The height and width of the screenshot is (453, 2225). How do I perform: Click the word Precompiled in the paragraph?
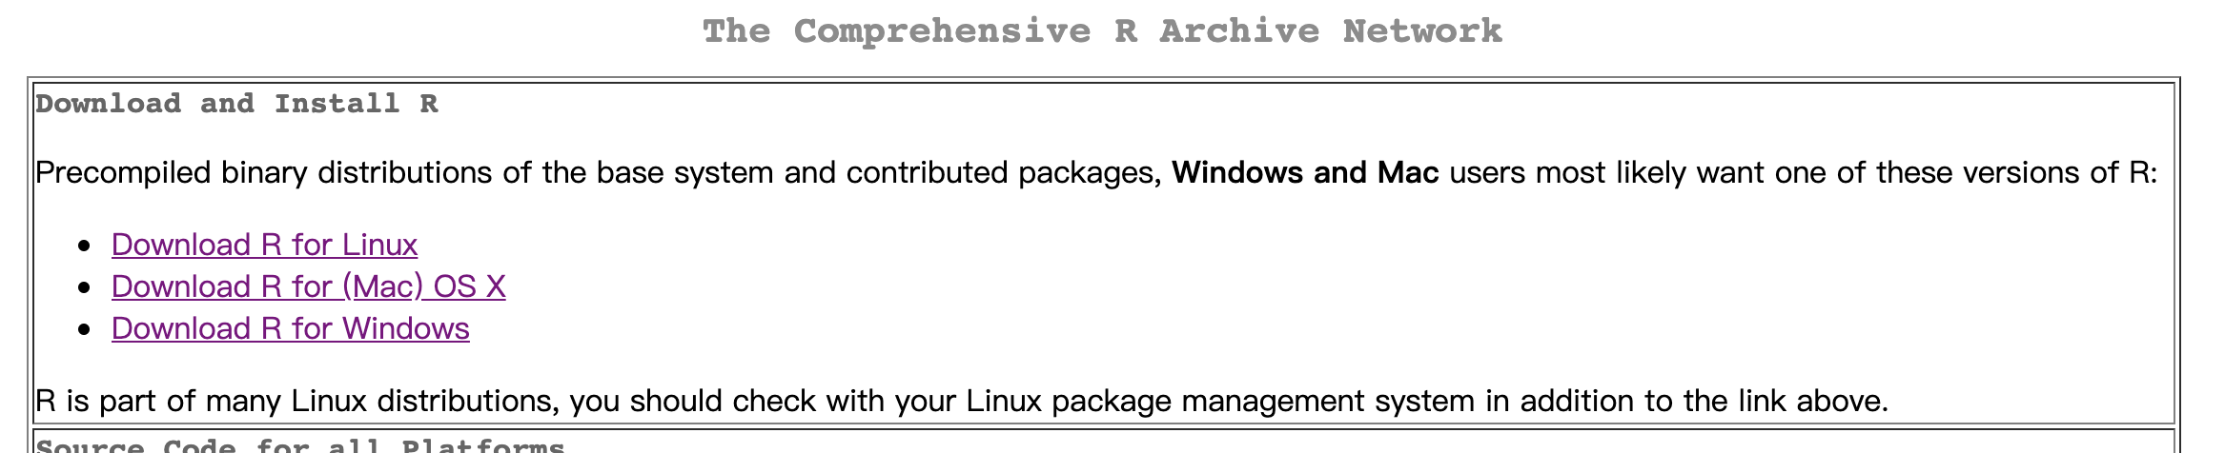(x=122, y=172)
